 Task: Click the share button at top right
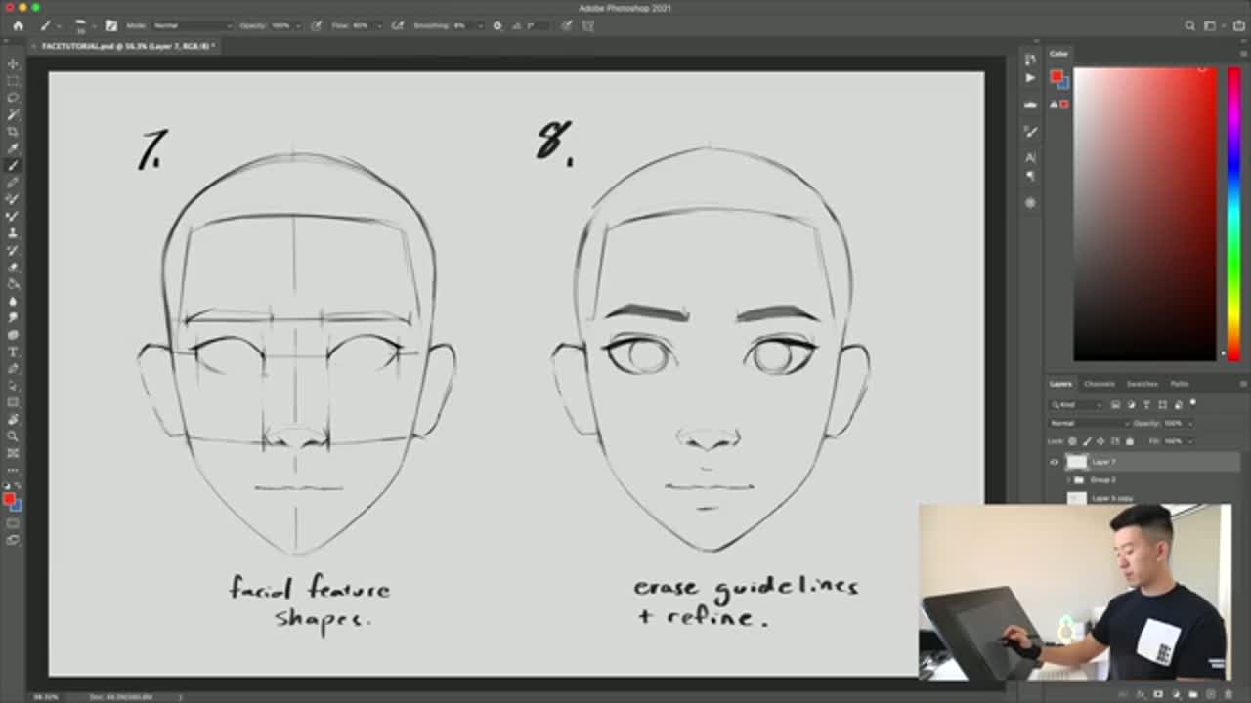1237,26
